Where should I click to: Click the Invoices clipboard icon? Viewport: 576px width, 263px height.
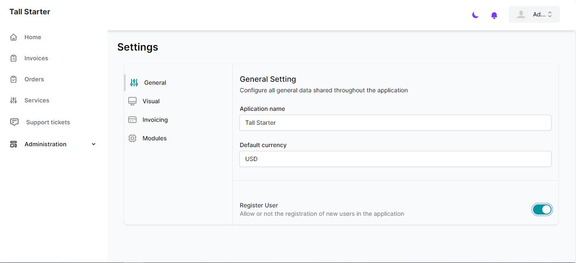13,58
